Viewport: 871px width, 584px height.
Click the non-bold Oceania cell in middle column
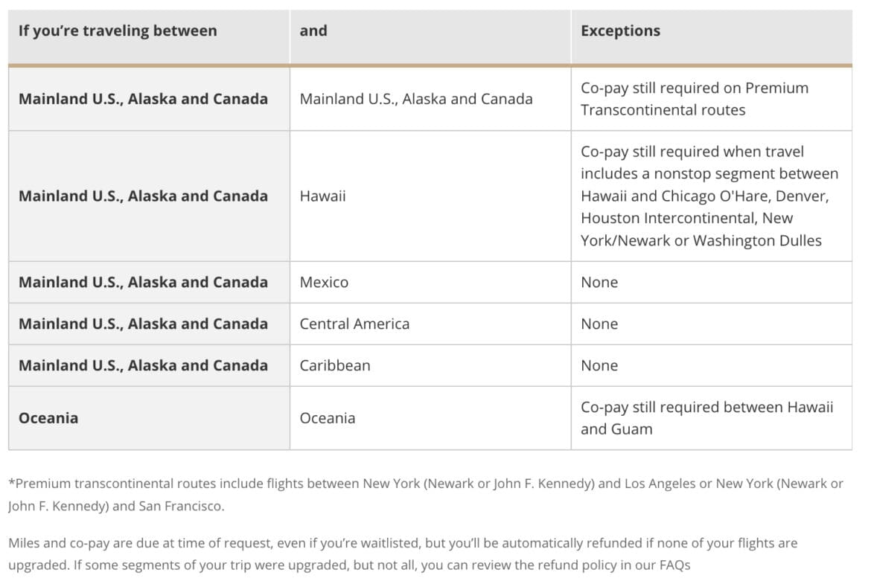click(x=328, y=418)
